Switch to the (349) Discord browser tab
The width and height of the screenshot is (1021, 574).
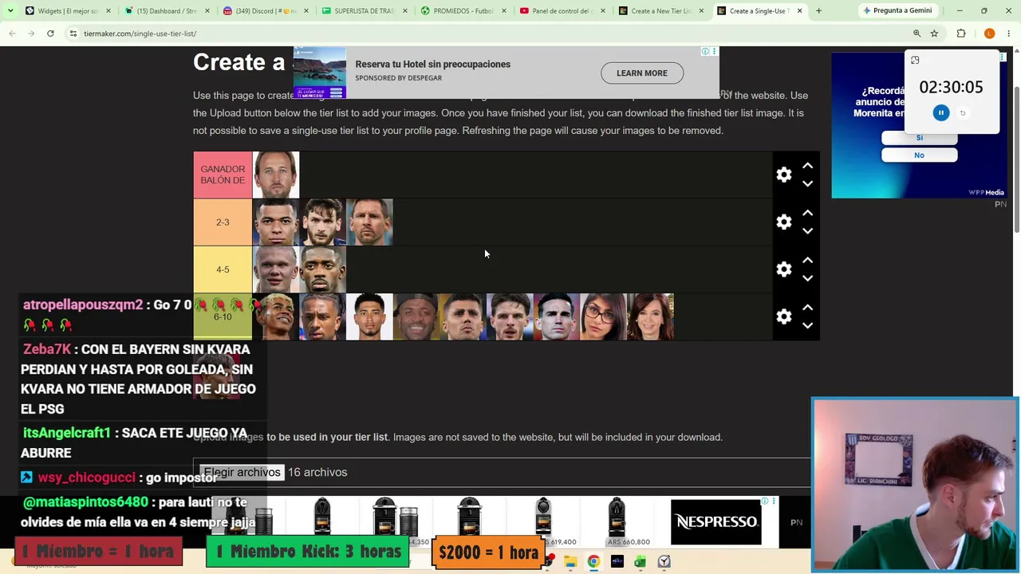coord(265,11)
